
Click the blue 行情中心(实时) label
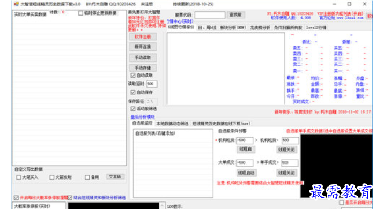(x=180, y=21)
